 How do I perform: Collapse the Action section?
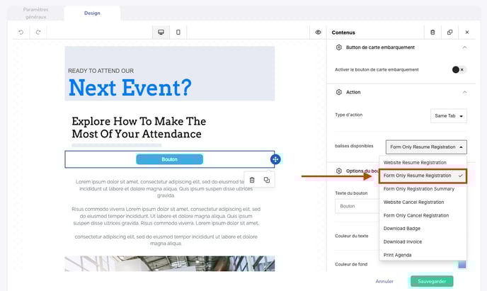point(464,92)
